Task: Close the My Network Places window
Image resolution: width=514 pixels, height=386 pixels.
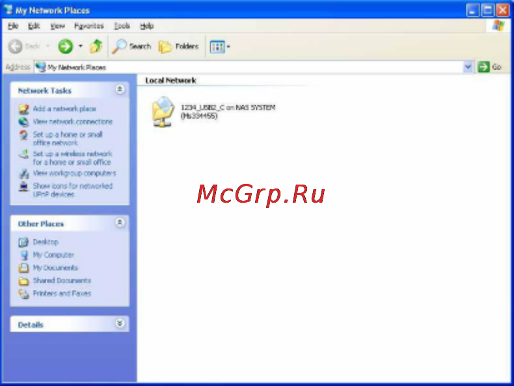Action: pos(502,10)
